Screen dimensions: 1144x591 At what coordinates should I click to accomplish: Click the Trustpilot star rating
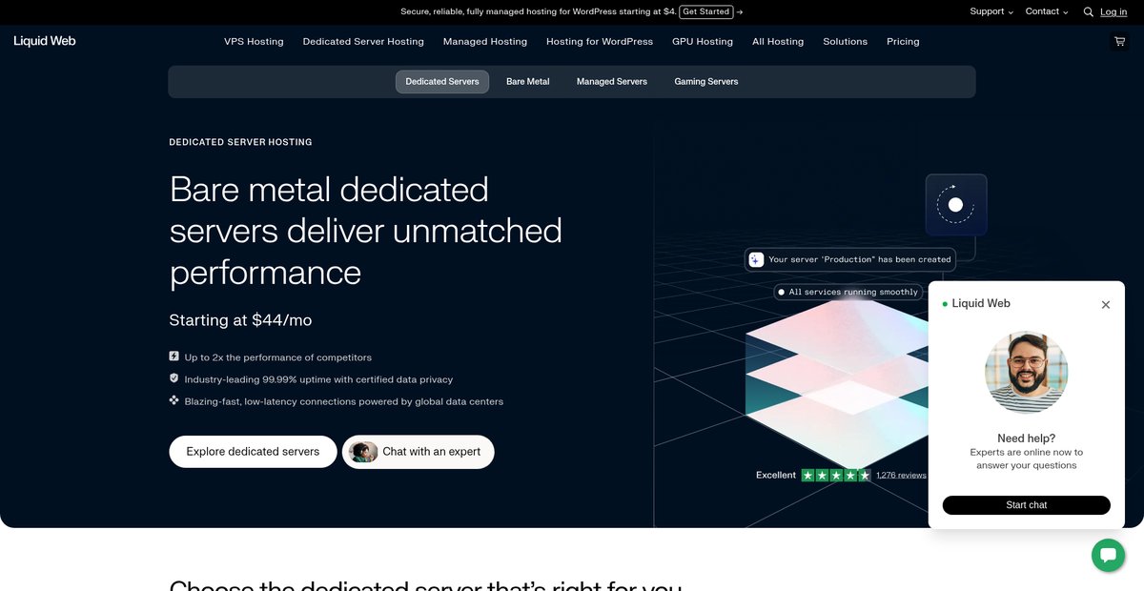836,475
